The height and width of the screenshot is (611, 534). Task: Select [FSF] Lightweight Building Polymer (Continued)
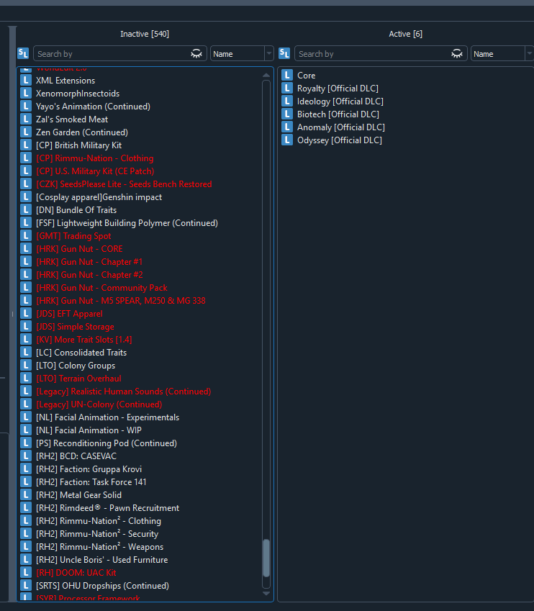tap(127, 223)
